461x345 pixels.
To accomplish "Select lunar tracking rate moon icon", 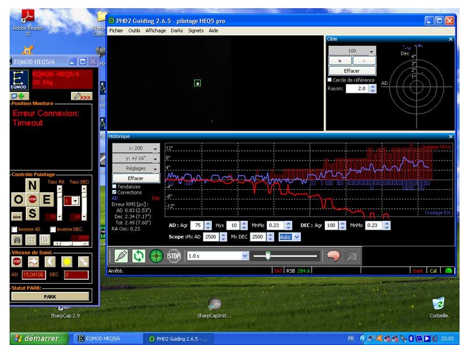I will click(50, 262).
